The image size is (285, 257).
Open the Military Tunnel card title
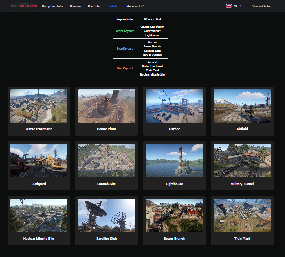pyautogui.click(x=242, y=184)
